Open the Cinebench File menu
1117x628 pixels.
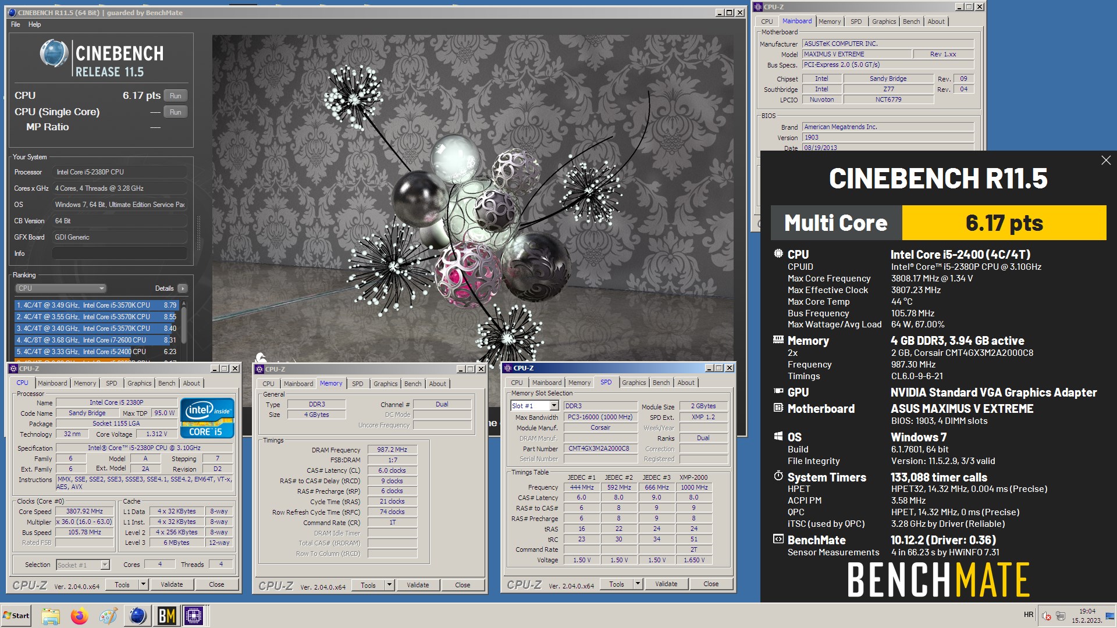(16, 24)
